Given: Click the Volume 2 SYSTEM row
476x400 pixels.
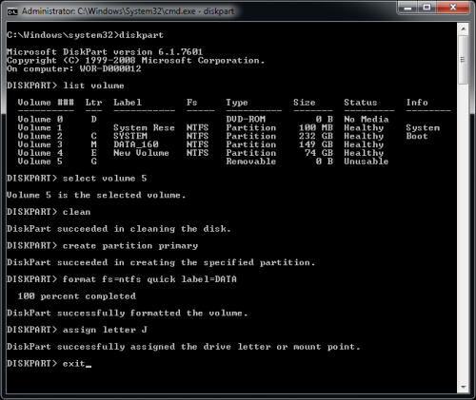Looking at the screenshot, I should (223, 136).
